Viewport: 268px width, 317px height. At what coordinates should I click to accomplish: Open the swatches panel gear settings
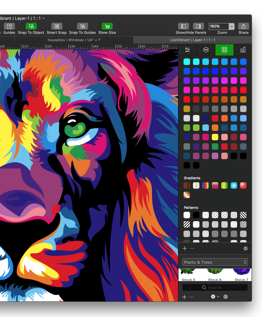click(246, 248)
